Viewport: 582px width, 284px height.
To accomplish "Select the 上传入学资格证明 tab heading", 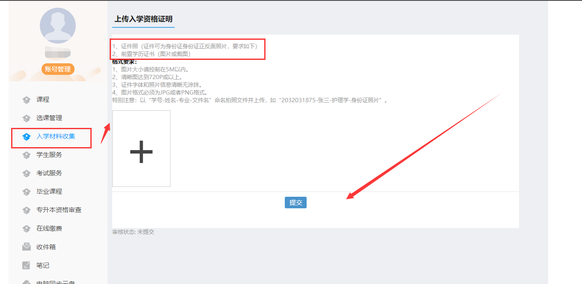I will coord(143,19).
